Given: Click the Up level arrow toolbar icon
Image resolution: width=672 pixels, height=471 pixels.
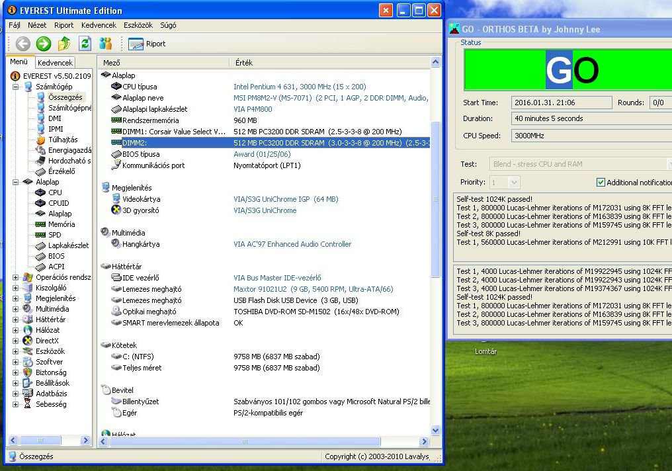Looking at the screenshot, I should click(64, 43).
